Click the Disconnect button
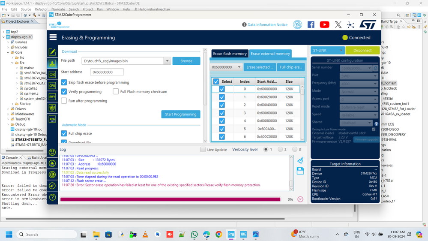 coord(362,50)
